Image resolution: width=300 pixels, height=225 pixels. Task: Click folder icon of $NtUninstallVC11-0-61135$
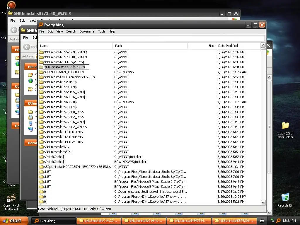41,132
